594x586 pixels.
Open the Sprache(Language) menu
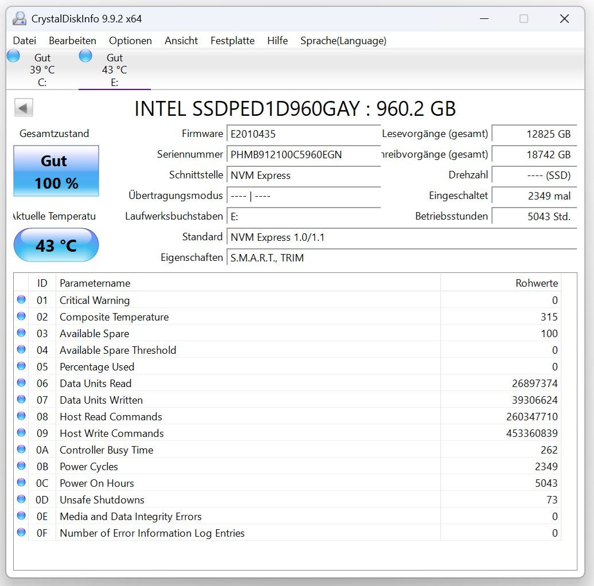click(343, 41)
